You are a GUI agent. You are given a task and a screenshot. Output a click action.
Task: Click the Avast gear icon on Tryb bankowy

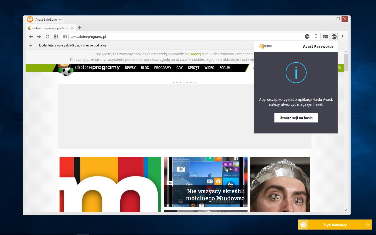pos(303,225)
